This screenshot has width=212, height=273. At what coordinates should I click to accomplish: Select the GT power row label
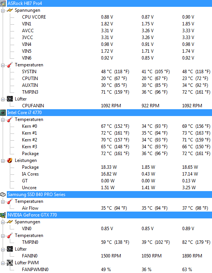25,181
